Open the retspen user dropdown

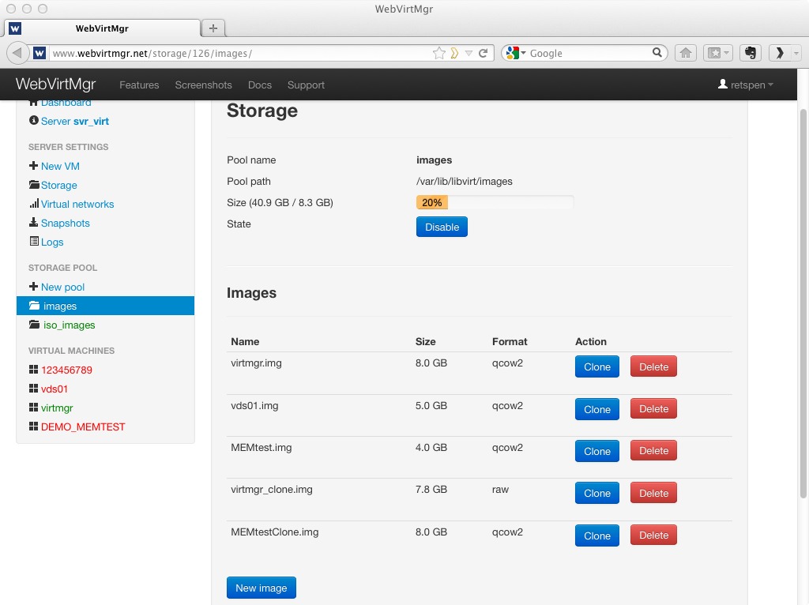click(745, 85)
